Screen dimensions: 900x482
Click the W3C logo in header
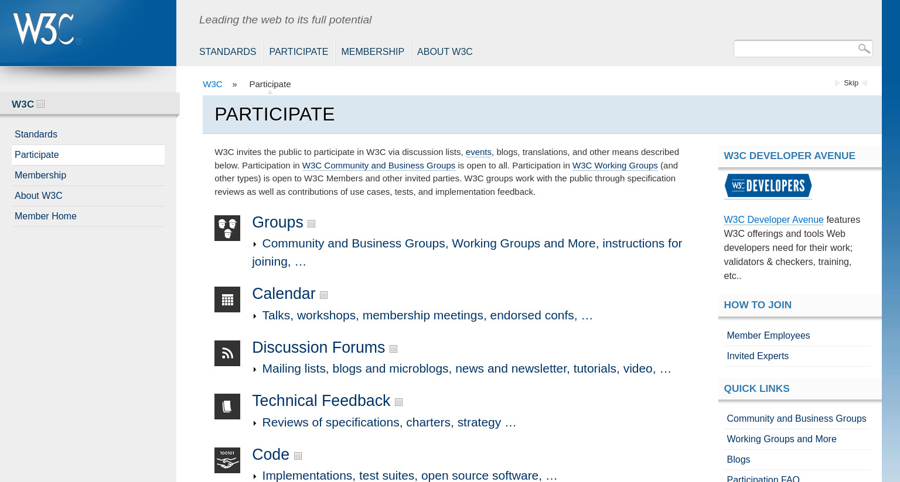click(x=47, y=29)
